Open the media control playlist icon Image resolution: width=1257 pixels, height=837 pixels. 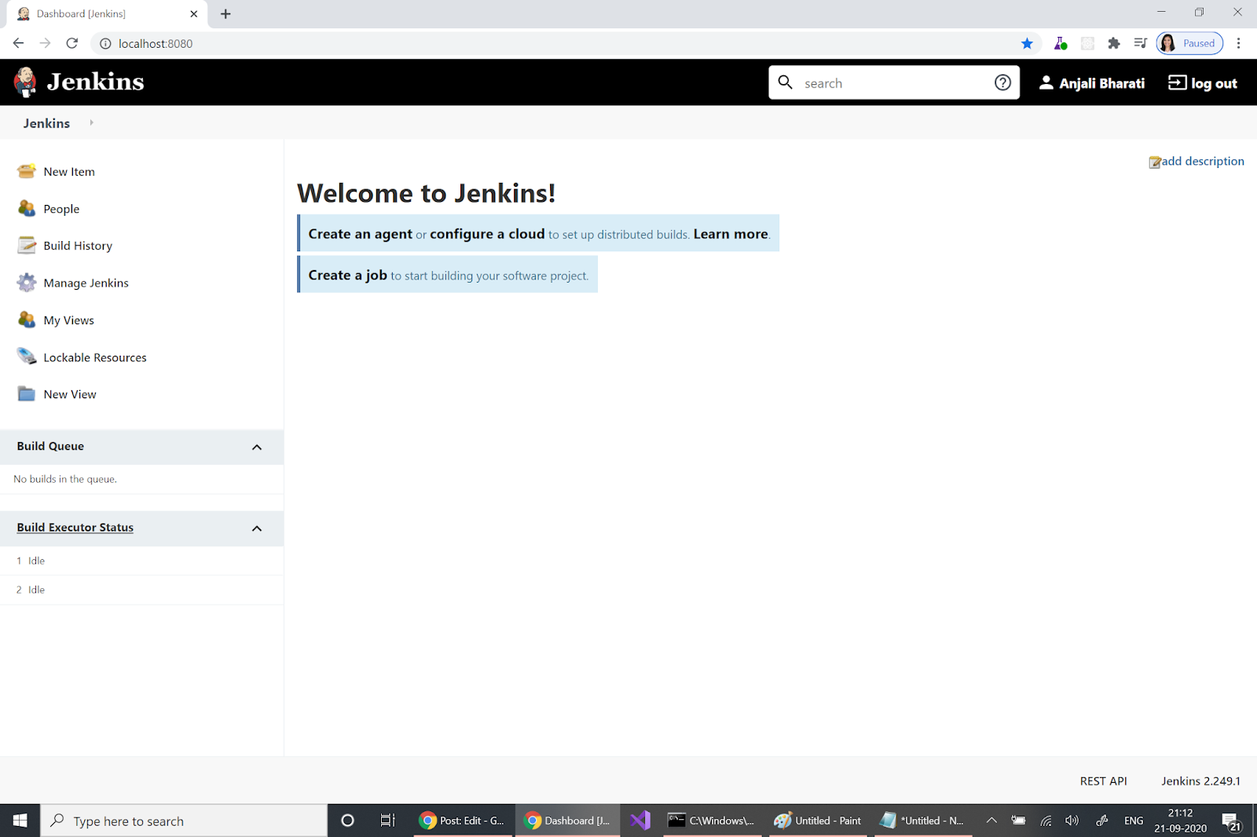click(x=1140, y=43)
